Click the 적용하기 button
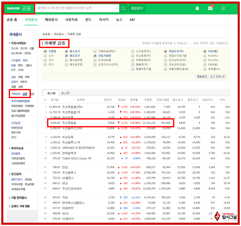 coord(202,76)
